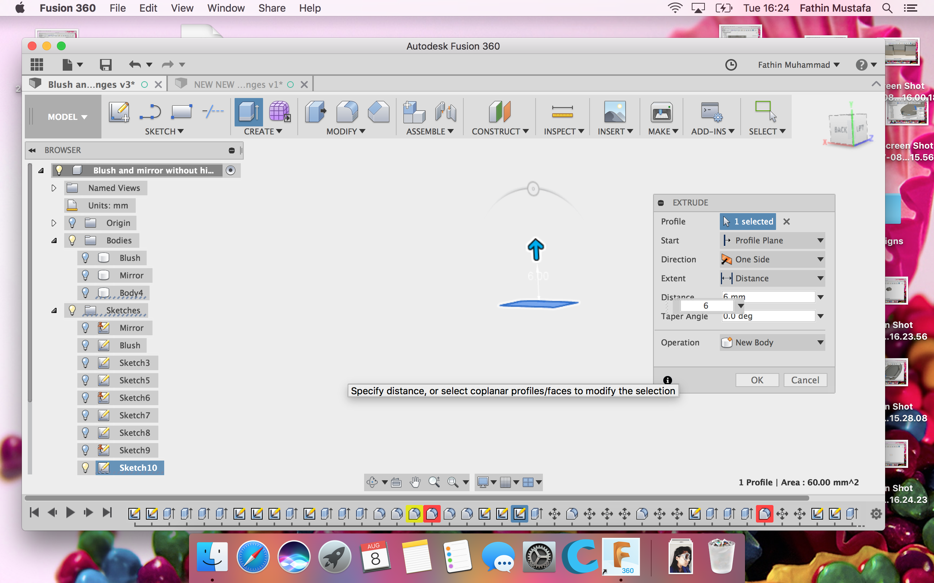Screen dimensions: 934x583
Task: Open the Create Form icon
Action: [279, 112]
